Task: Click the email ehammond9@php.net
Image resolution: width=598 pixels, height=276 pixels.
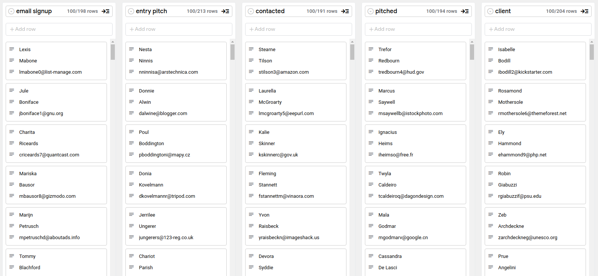Action: 522,155
